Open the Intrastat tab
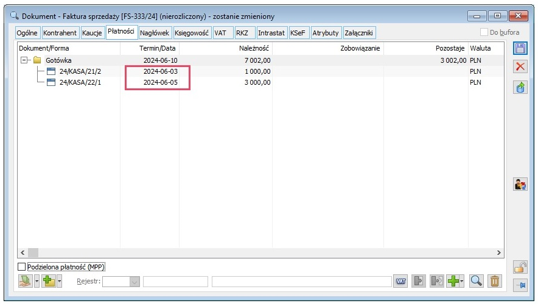The width and height of the screenshot is (538, 306). (x=271, y=33)
